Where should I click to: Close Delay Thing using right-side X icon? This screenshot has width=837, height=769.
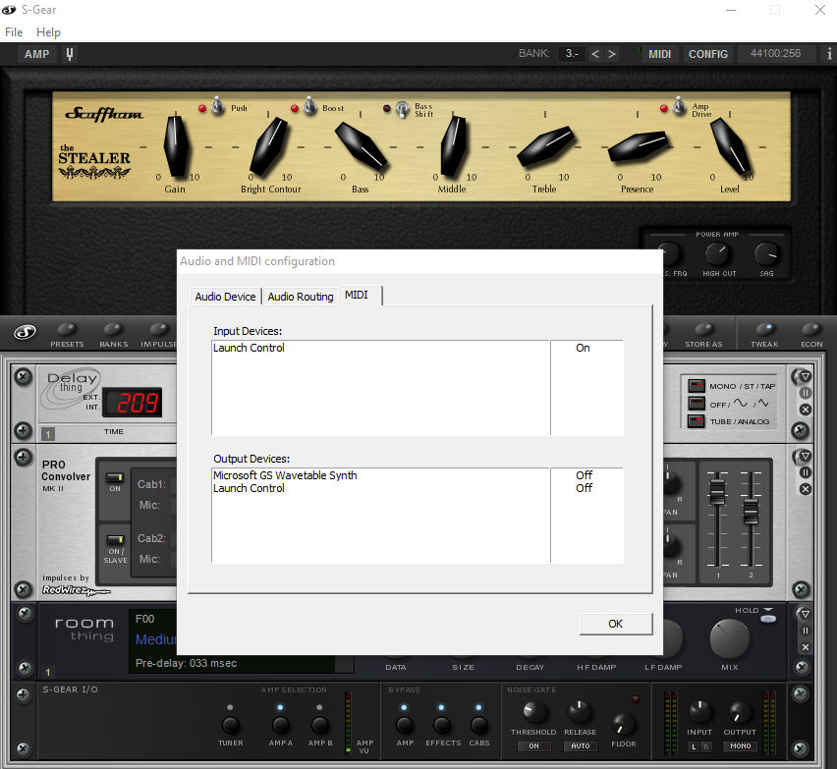(806, 410)
